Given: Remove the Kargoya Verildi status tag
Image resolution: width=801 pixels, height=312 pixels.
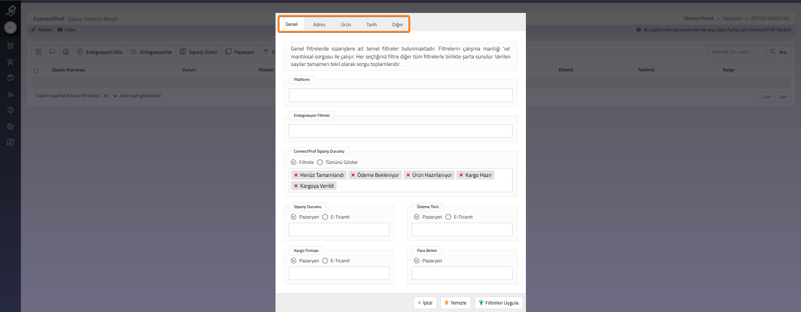Looking at the screenshot, I should pos(296,186).
